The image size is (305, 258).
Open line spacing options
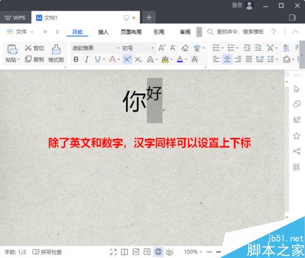(271, 59)
